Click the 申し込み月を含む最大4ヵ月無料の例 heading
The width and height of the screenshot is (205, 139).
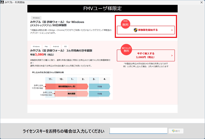(48, 72)
